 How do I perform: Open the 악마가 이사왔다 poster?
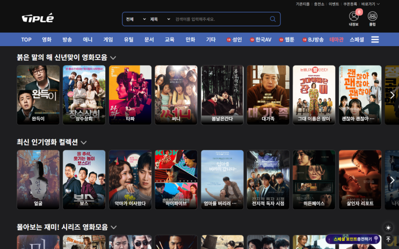(130, 180)
